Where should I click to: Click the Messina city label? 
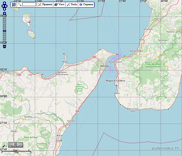[104, 66]
